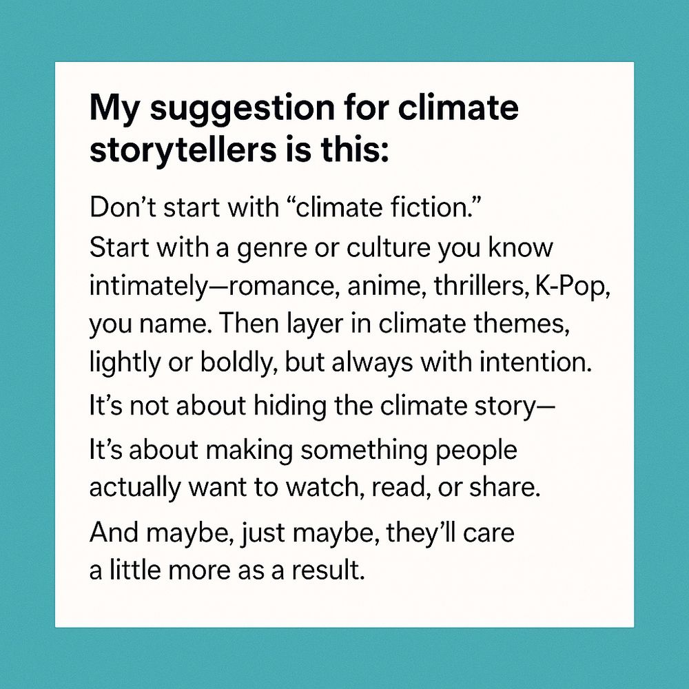Select the line starting "Start with a genre"
This screenshot has height=689, width=689.
[x=321, y=249]
